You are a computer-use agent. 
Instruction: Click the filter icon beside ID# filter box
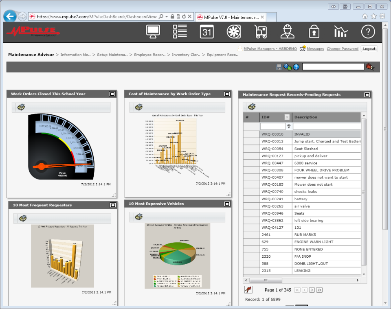click(289, 126)
